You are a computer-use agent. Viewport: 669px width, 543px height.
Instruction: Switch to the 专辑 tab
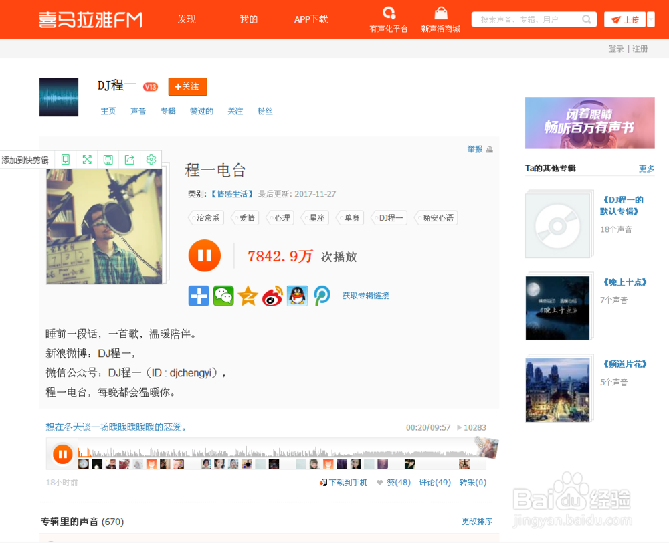(168, 111)
